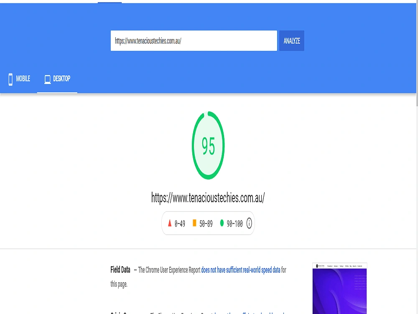Click the desktop laptop icon
Screen dimensions: 418x314
click(x=48, y=79)
